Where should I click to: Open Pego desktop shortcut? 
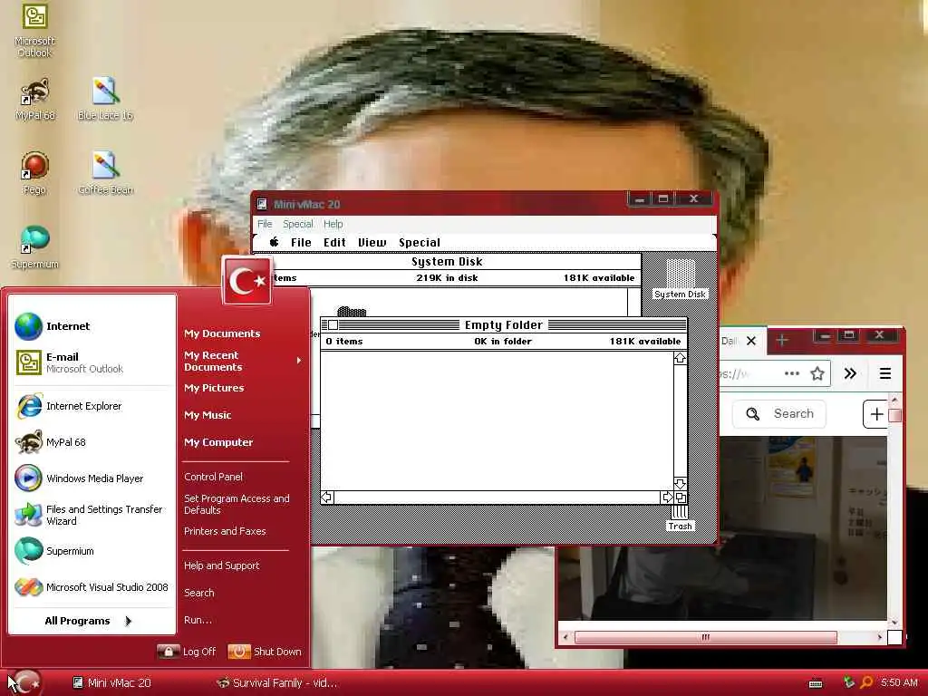click(x=34, y=173)
